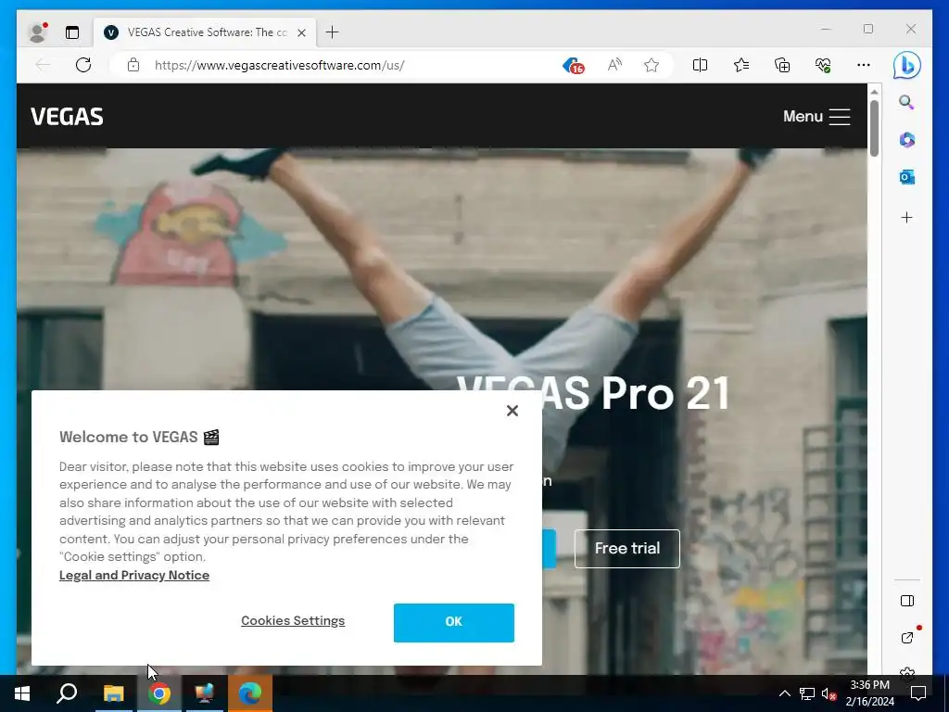Toggle the sidebar panel layout icon
The image size is (949, 712).
coord(906,601)
